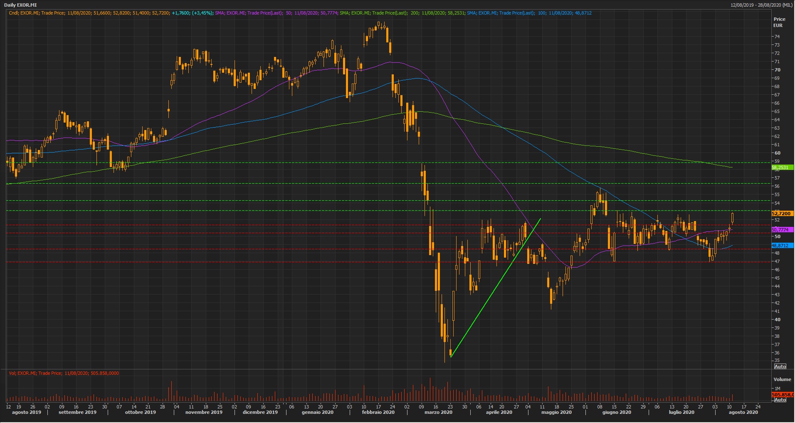
Task: Select the green ascending trendline
Action: click(x=495, y=288)
